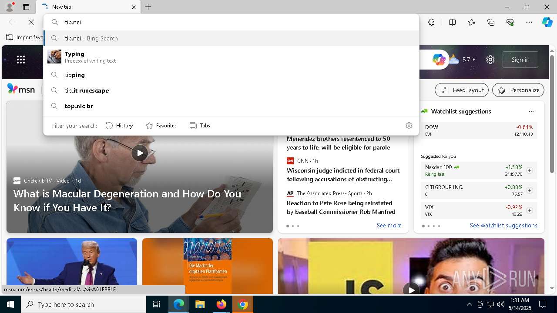
Task: Open Settings and more ellipsis menu
Action: click(529, 22)
